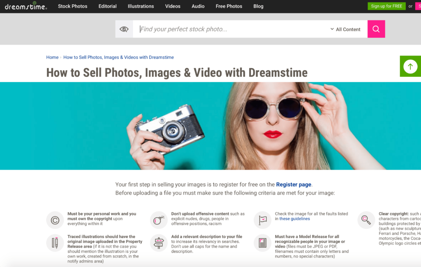The image size is (421, 267).
Task: Click the Sign up for FREE button
Action: coord(386,6)
